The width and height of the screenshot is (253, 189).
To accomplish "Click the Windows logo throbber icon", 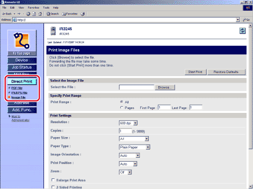I will (x=248, y=8).
